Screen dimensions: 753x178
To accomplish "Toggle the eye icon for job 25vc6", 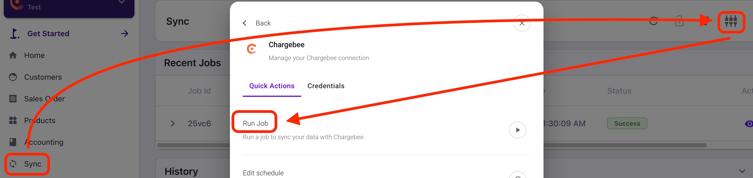I will [749, 124].
